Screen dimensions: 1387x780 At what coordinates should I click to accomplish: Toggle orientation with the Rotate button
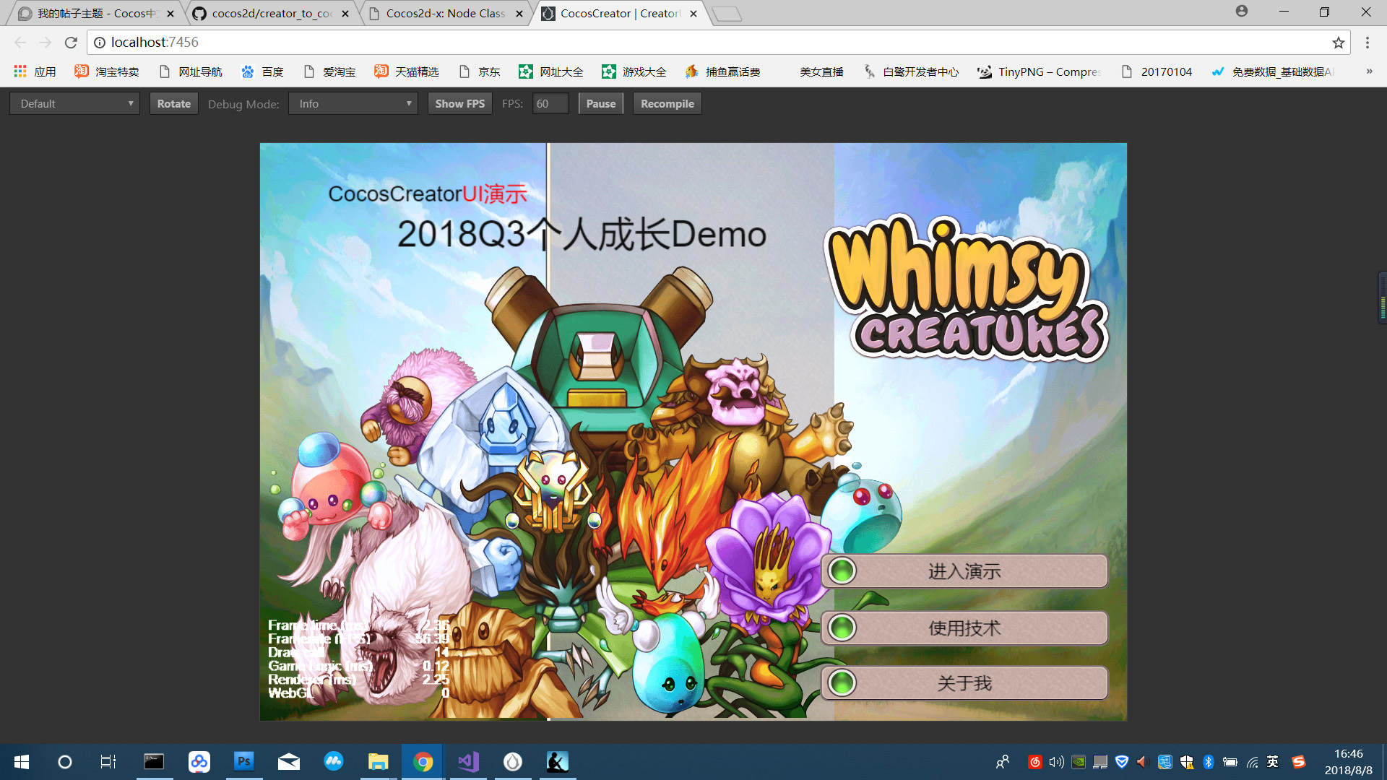(173, 104)
